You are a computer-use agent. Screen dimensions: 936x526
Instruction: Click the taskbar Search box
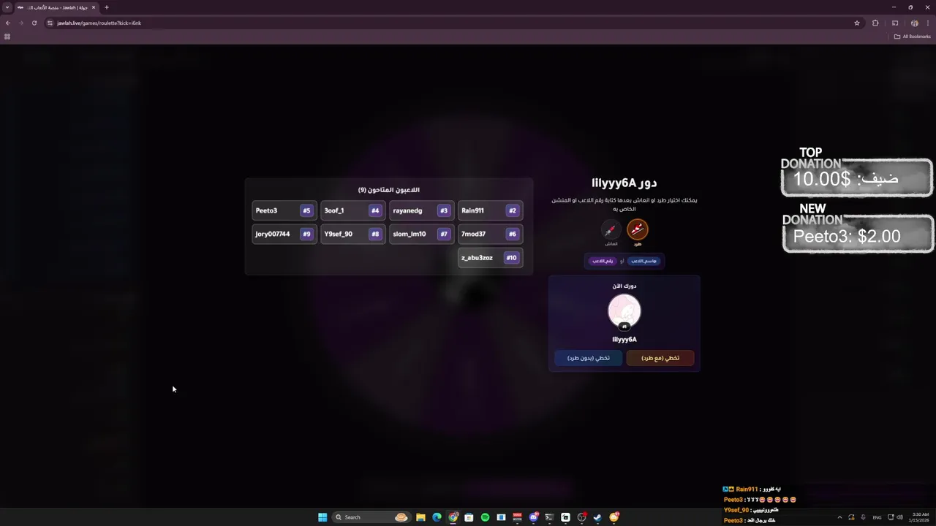(x=371, y=517)
